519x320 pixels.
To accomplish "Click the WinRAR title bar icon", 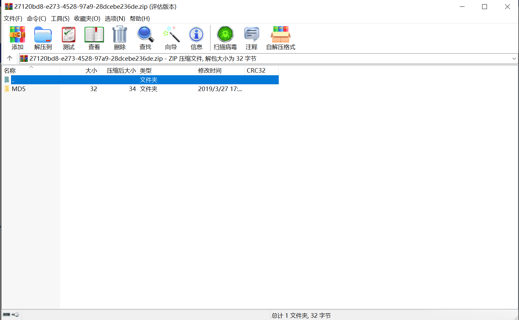I will (8, 6).
